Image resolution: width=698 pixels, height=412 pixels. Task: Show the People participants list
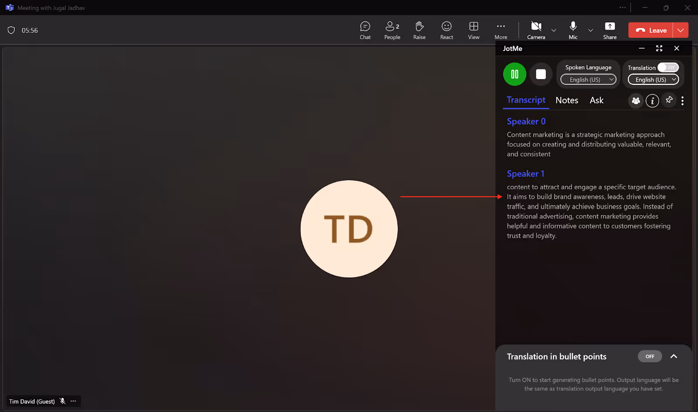pos(392,31)
